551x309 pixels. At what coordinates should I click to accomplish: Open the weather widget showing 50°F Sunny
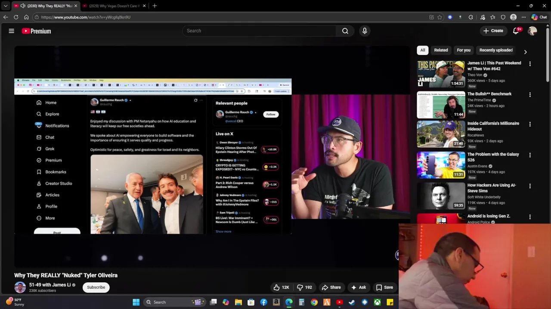(15, 302)
